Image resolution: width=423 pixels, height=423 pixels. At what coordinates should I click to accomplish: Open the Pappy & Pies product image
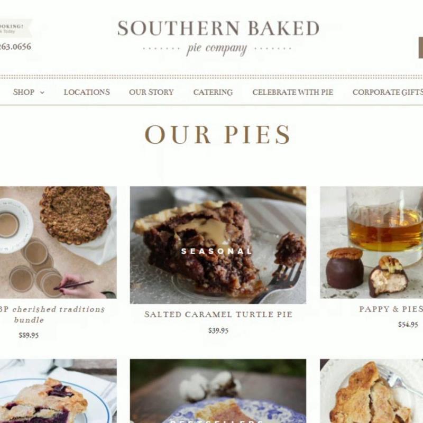tap(372, 242)
